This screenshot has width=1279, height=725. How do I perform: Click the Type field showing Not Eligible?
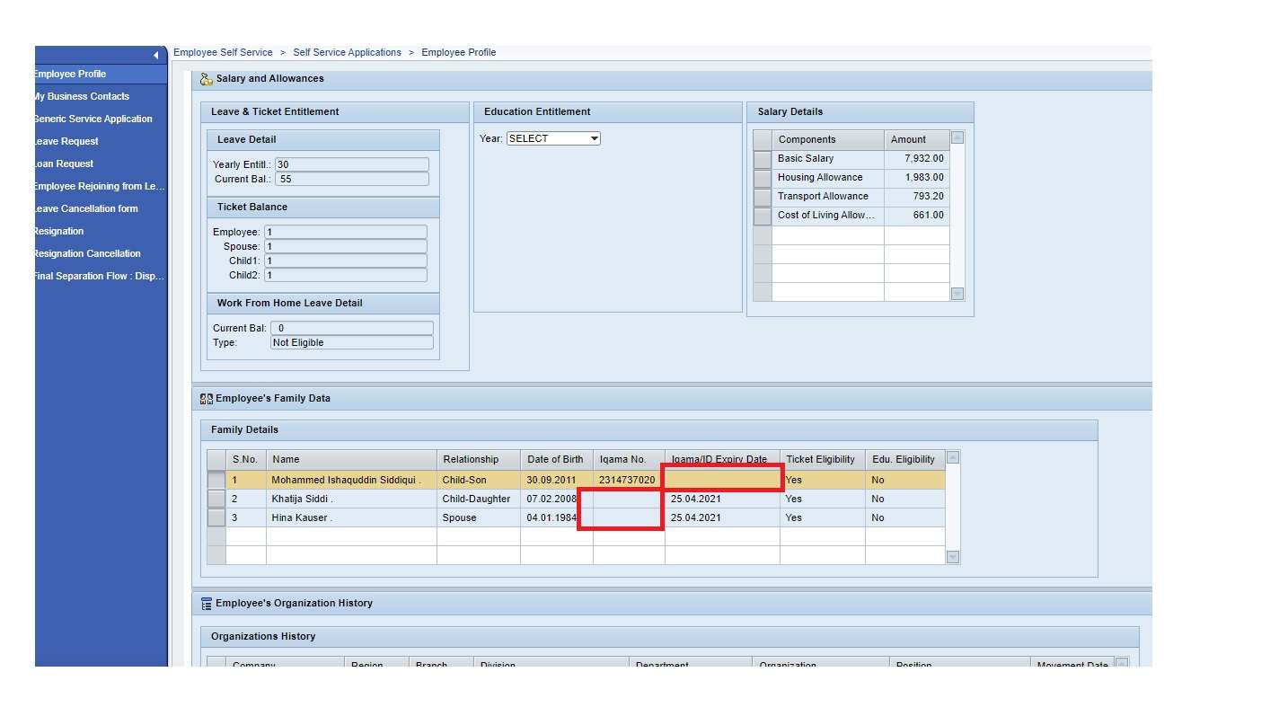[352, 342]
